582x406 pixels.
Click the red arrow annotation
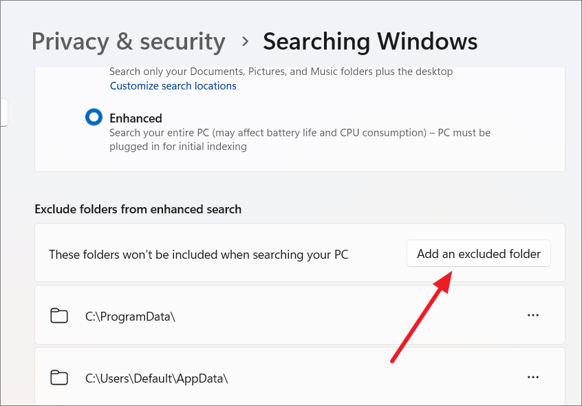[x=422, y=317]
